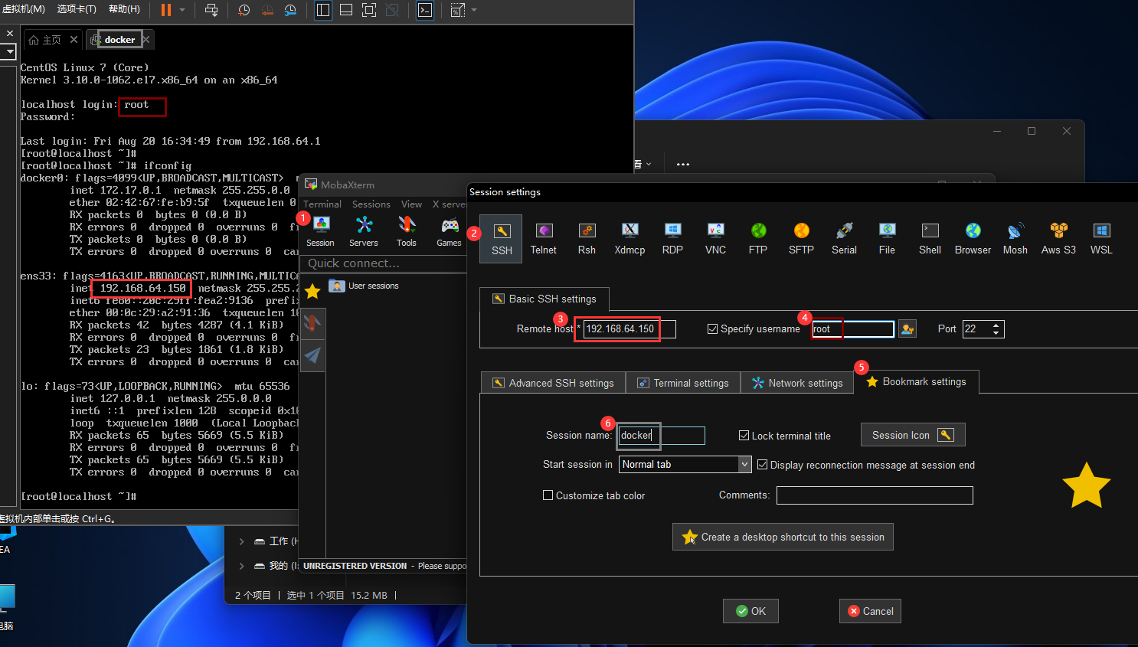Open Session from MobaXterm toolbar
Viewport: 1138px width, 647px height.
tap(320, 231)
